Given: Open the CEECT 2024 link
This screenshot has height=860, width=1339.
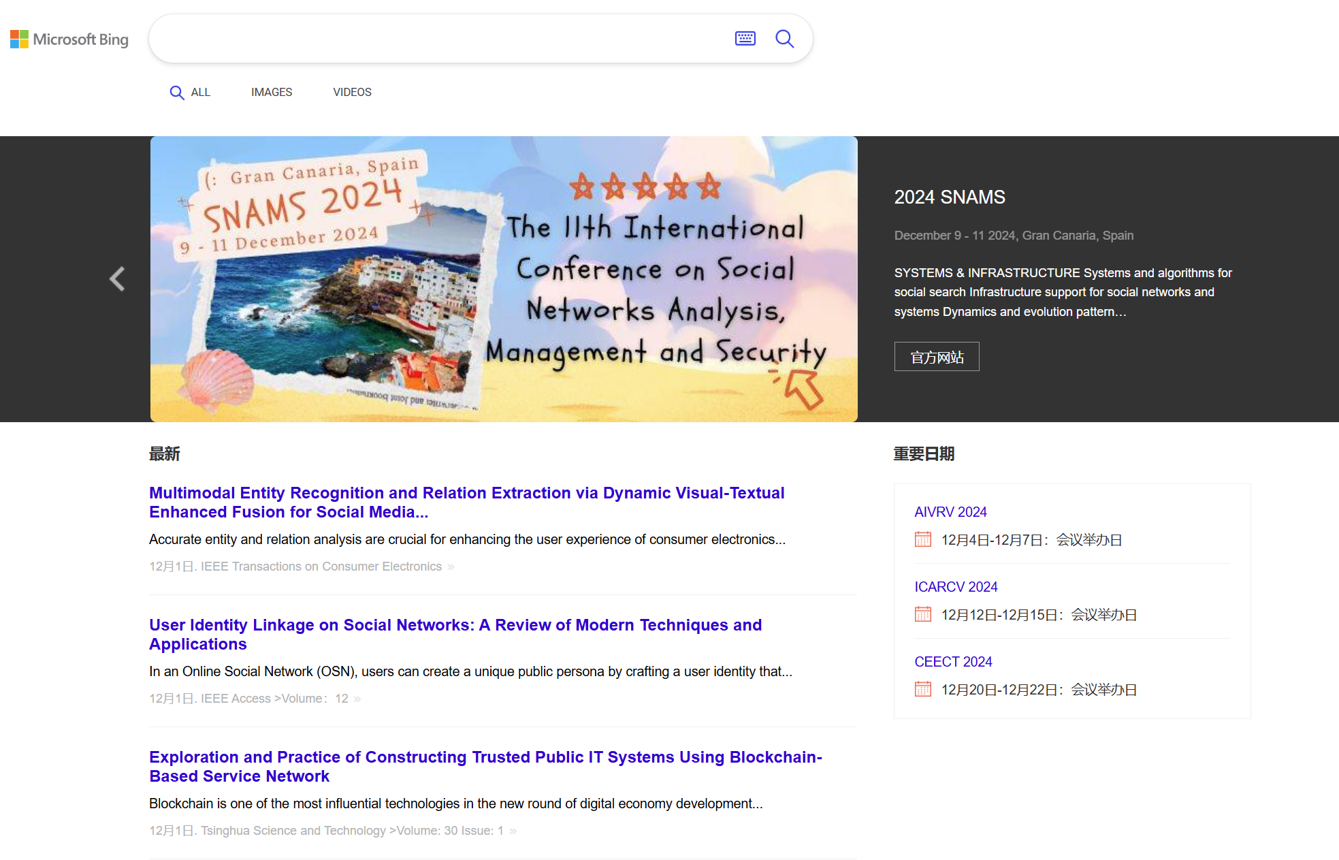Looking at the screenshot, I should (953, 662).
